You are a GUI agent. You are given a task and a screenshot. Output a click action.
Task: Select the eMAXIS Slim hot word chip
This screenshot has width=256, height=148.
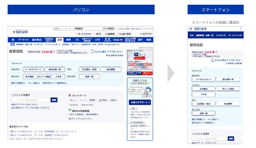click(87, 105)
